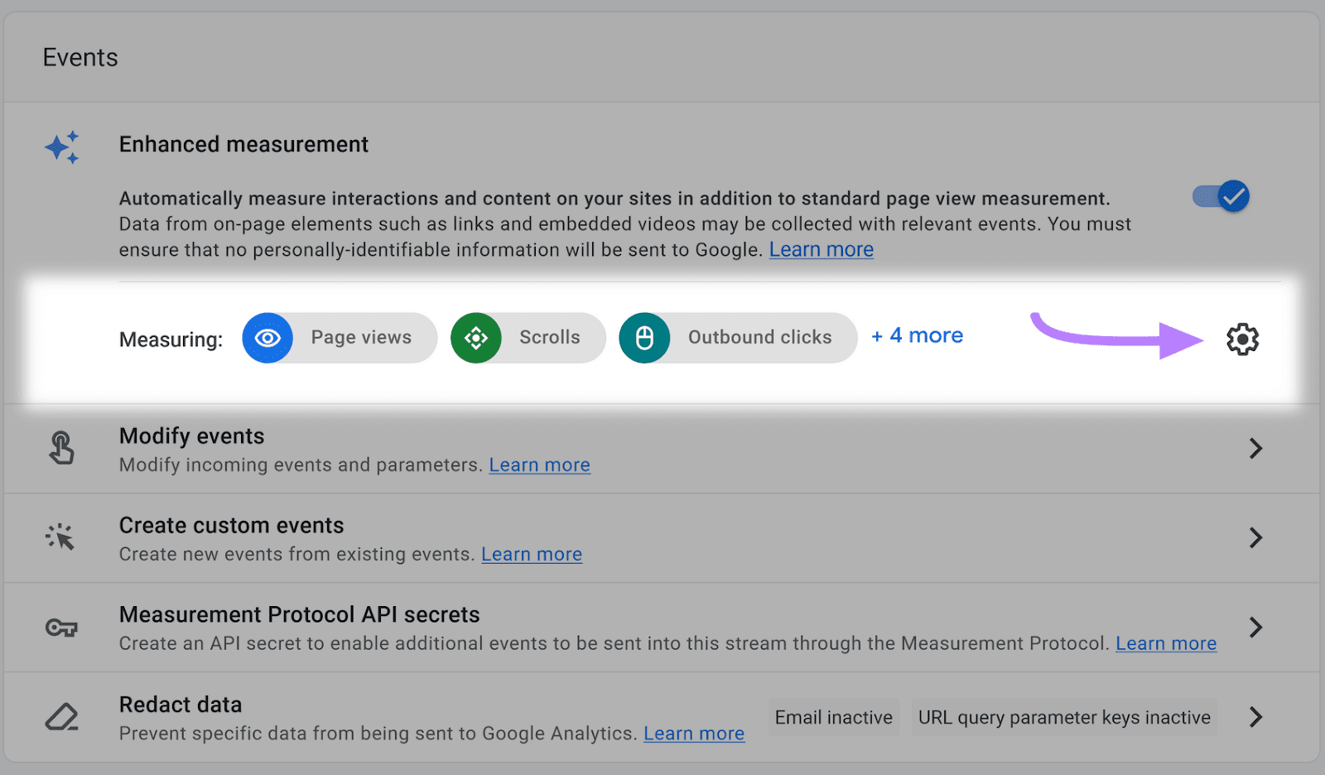
Task: Click the green Scrolls icon
Action: click(x=476, y=338)
